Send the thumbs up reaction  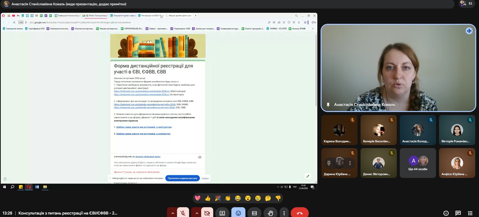208,198
